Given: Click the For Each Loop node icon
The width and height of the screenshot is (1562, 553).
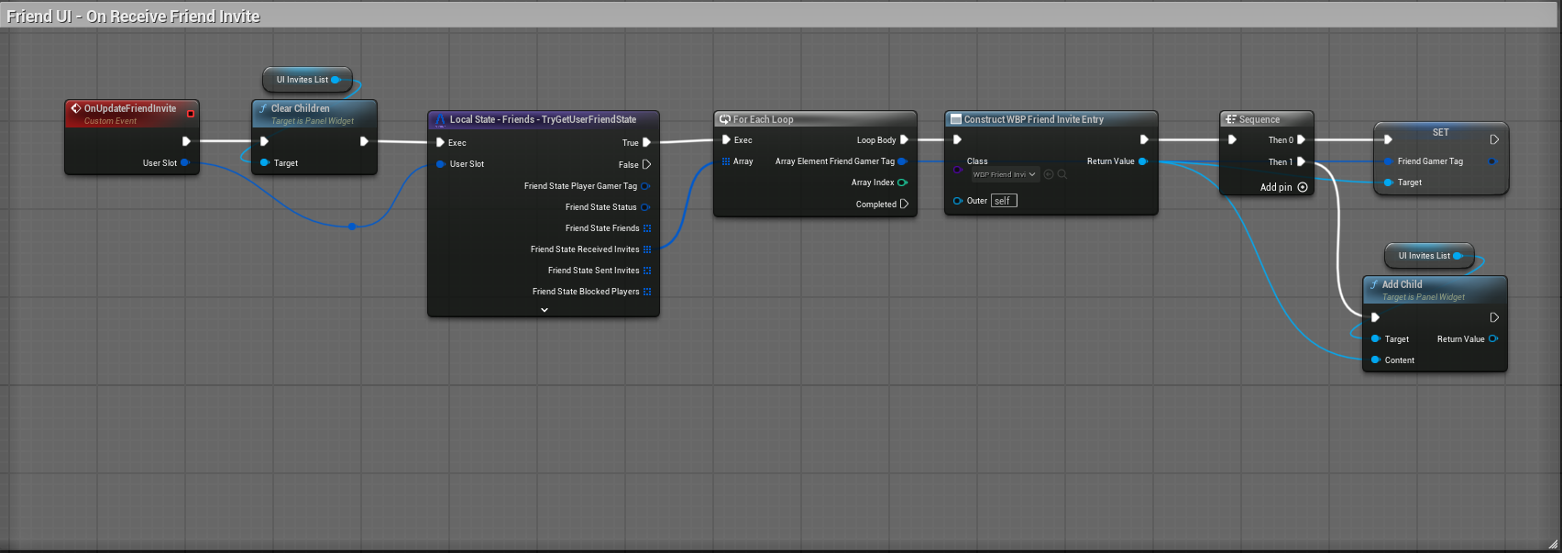Looking at the screenshot, I should pos(725,119).
